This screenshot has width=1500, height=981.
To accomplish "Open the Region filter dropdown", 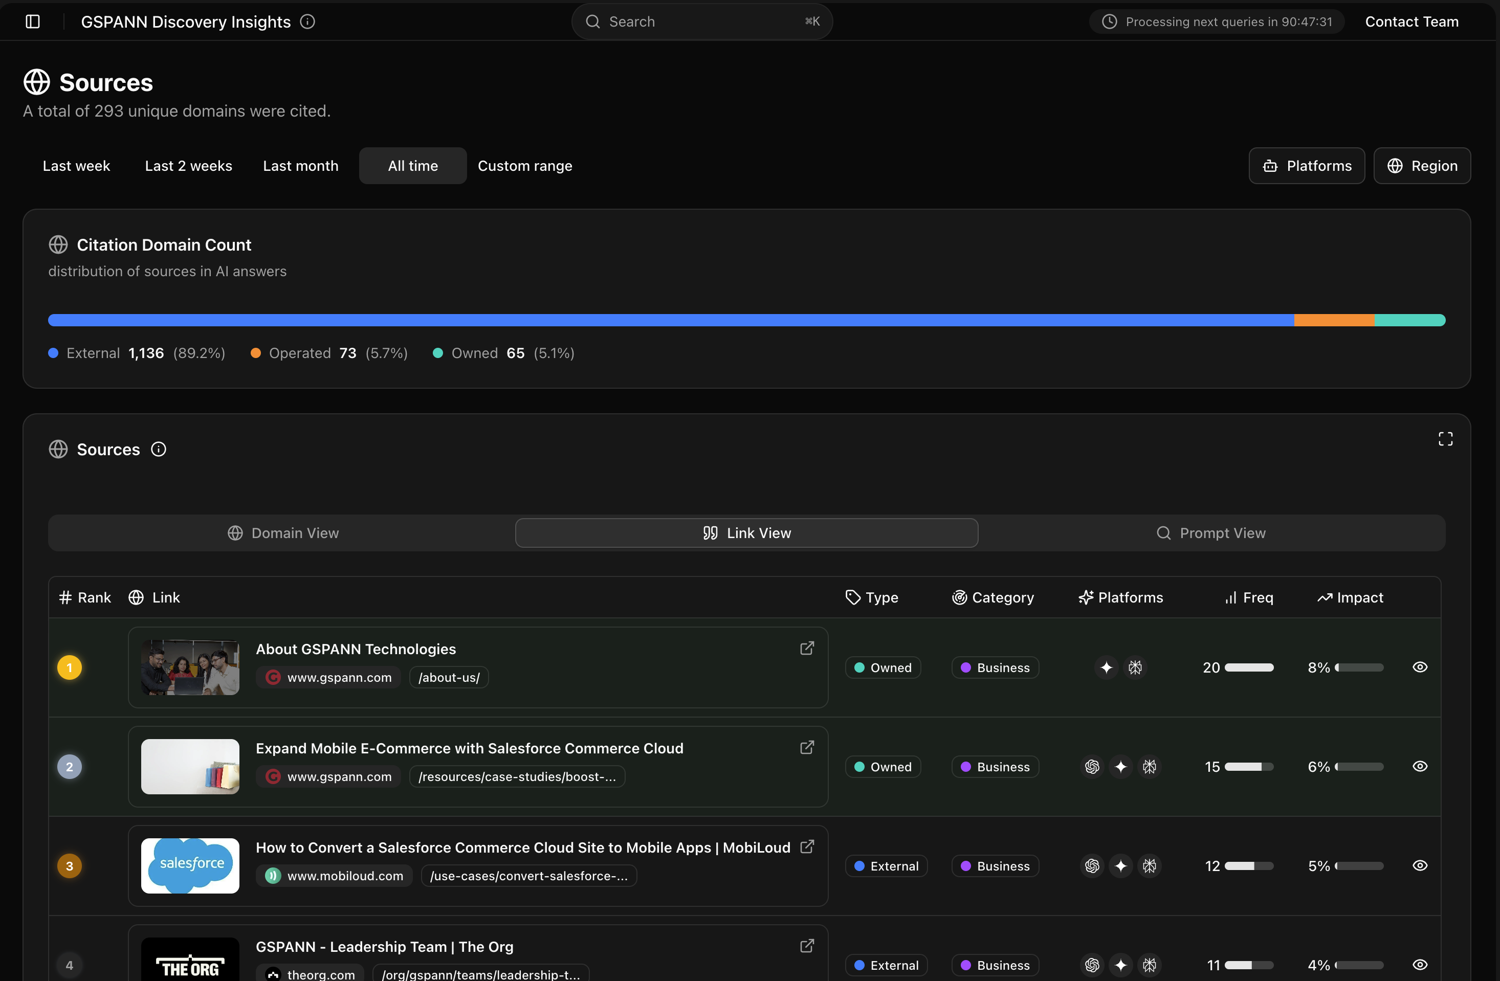I will coord(1422,166).
